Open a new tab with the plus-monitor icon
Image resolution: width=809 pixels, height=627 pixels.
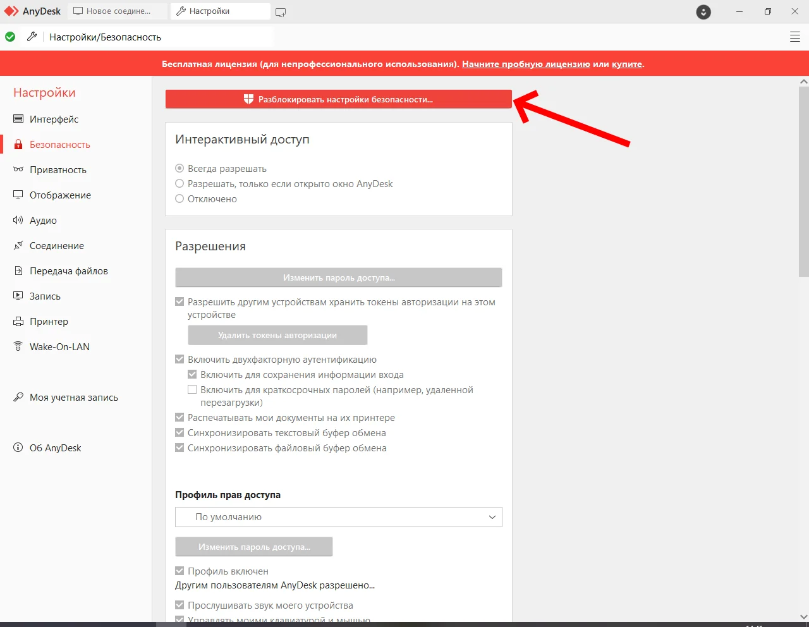pos(281,12)
